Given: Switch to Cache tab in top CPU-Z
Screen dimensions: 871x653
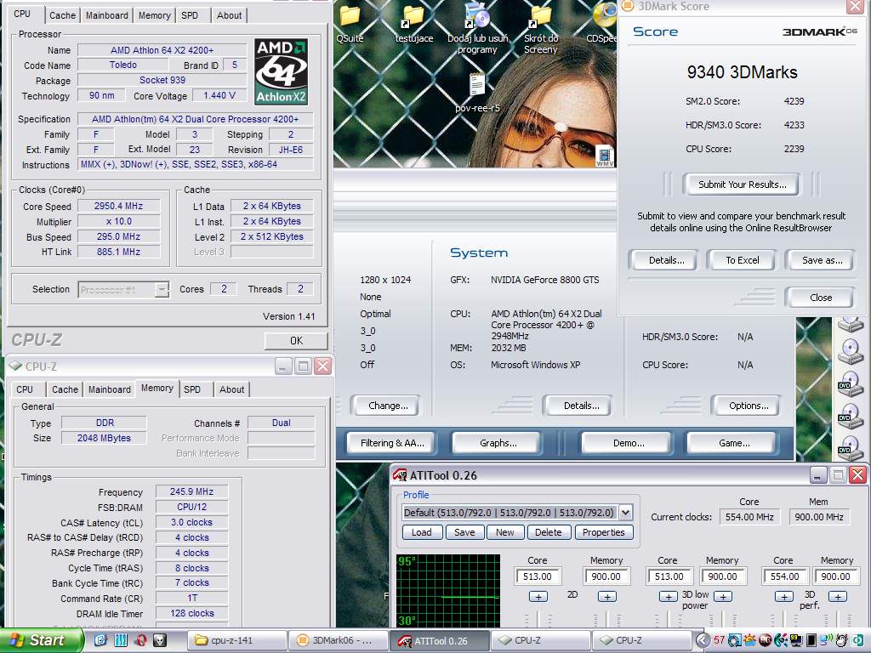Looking at the screenshot, I should 62,15.
